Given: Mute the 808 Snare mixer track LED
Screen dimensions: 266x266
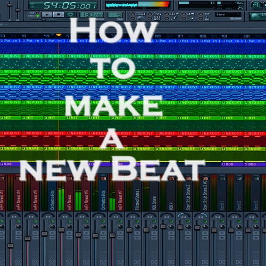Looking at the screenshot, I should coord(154,221).
